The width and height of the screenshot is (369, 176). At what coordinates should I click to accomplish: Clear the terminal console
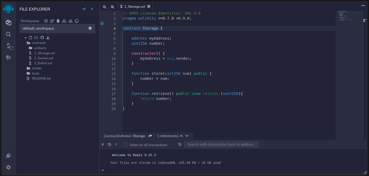(110, 145)
